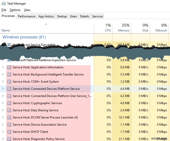Open the View menu
Viewport: 170px width, 141px height.
pyautogui.click(x=27, y=10)
